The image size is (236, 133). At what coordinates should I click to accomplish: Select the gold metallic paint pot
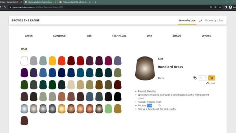point(62,109)
